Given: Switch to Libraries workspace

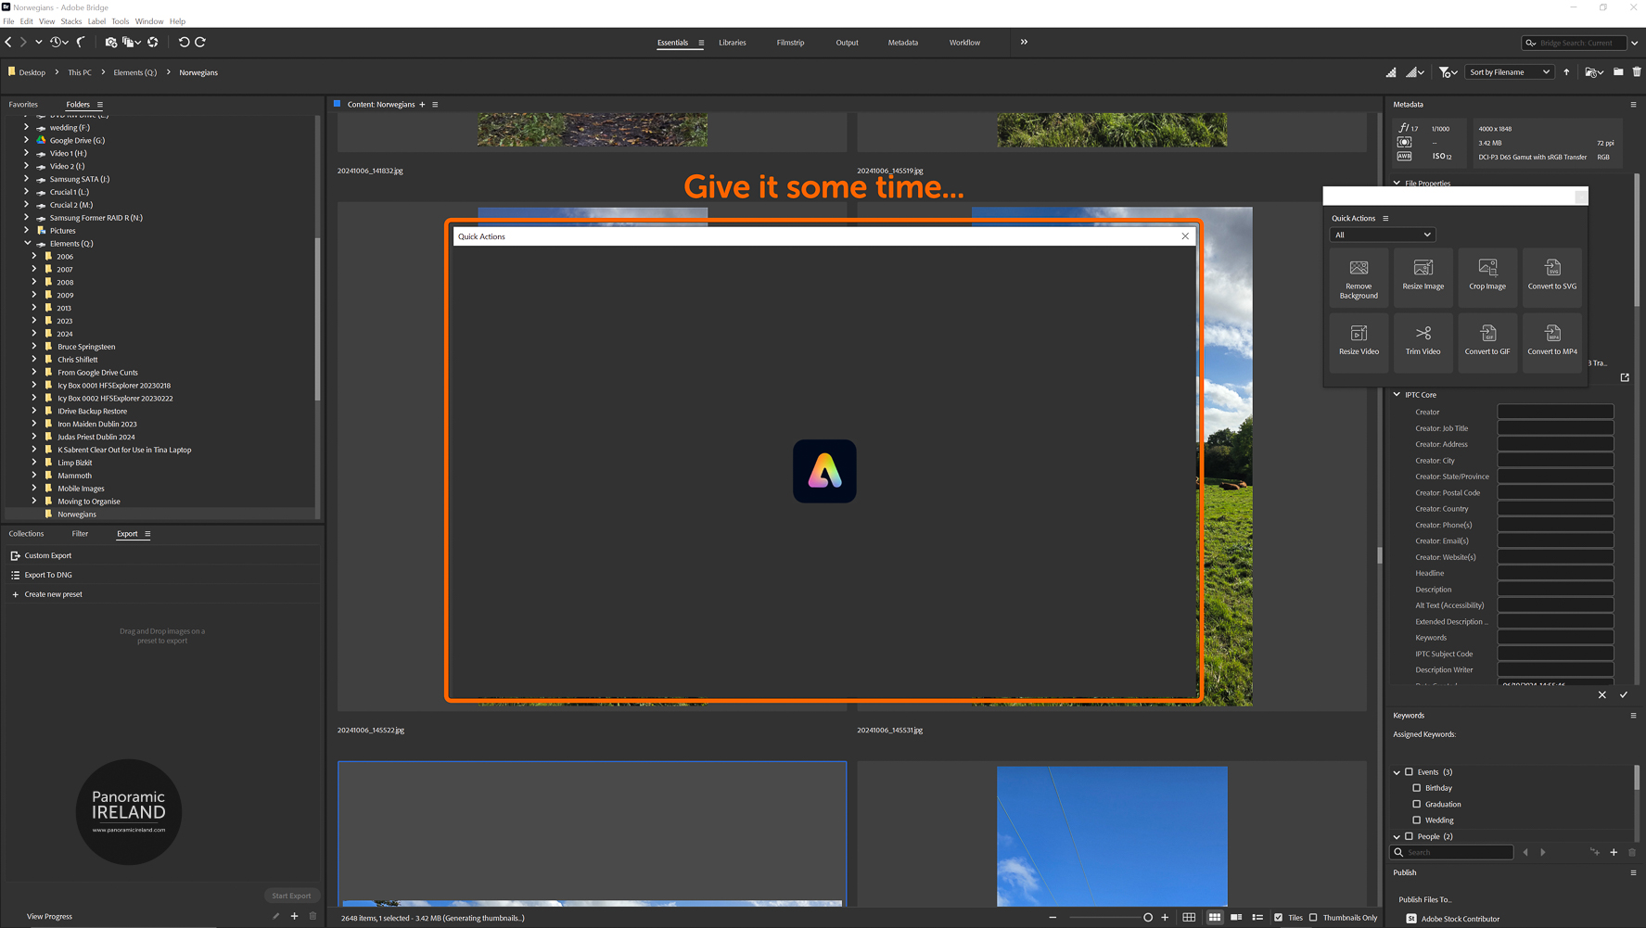Looking at the screenshot, I should click(732, 43).
